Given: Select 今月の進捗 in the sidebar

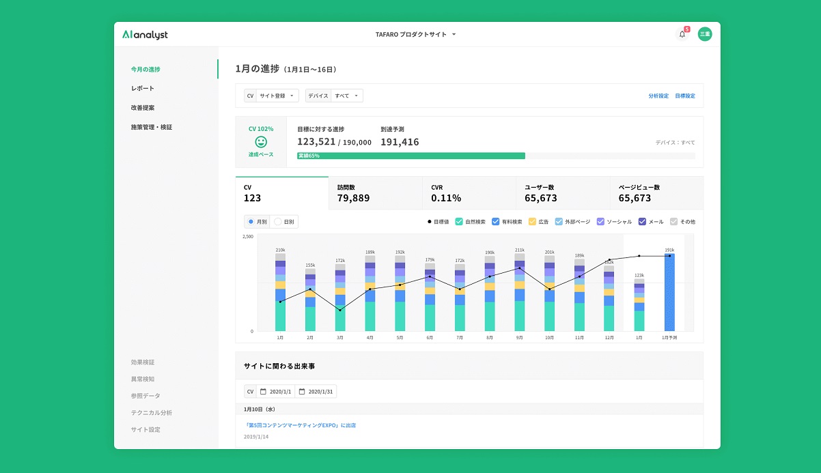Looking at the screenshot, I should click(x=145, y=70).
